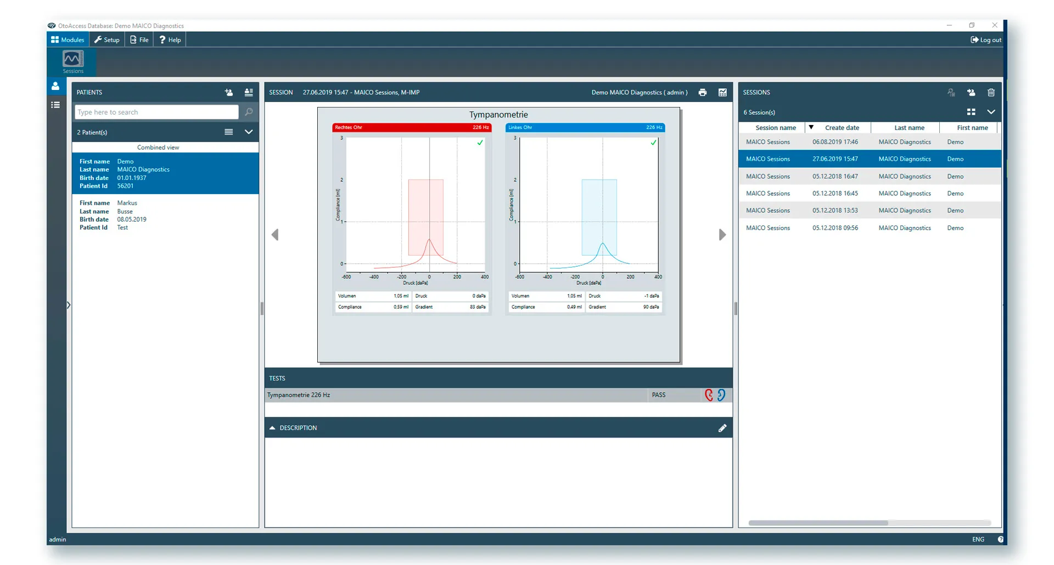
Task: Open the Help menu
Action: click(x=170, y=39)
